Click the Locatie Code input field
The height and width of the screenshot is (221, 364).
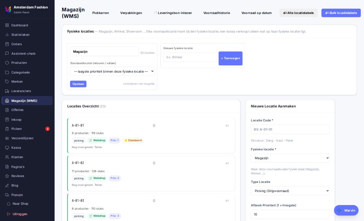(290, 130)
